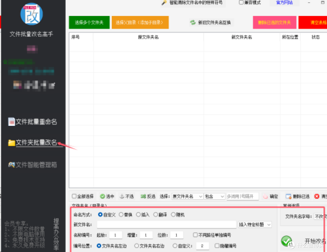
Task: Click the green 选择多个文件夹 button
Action: (89, 22)
